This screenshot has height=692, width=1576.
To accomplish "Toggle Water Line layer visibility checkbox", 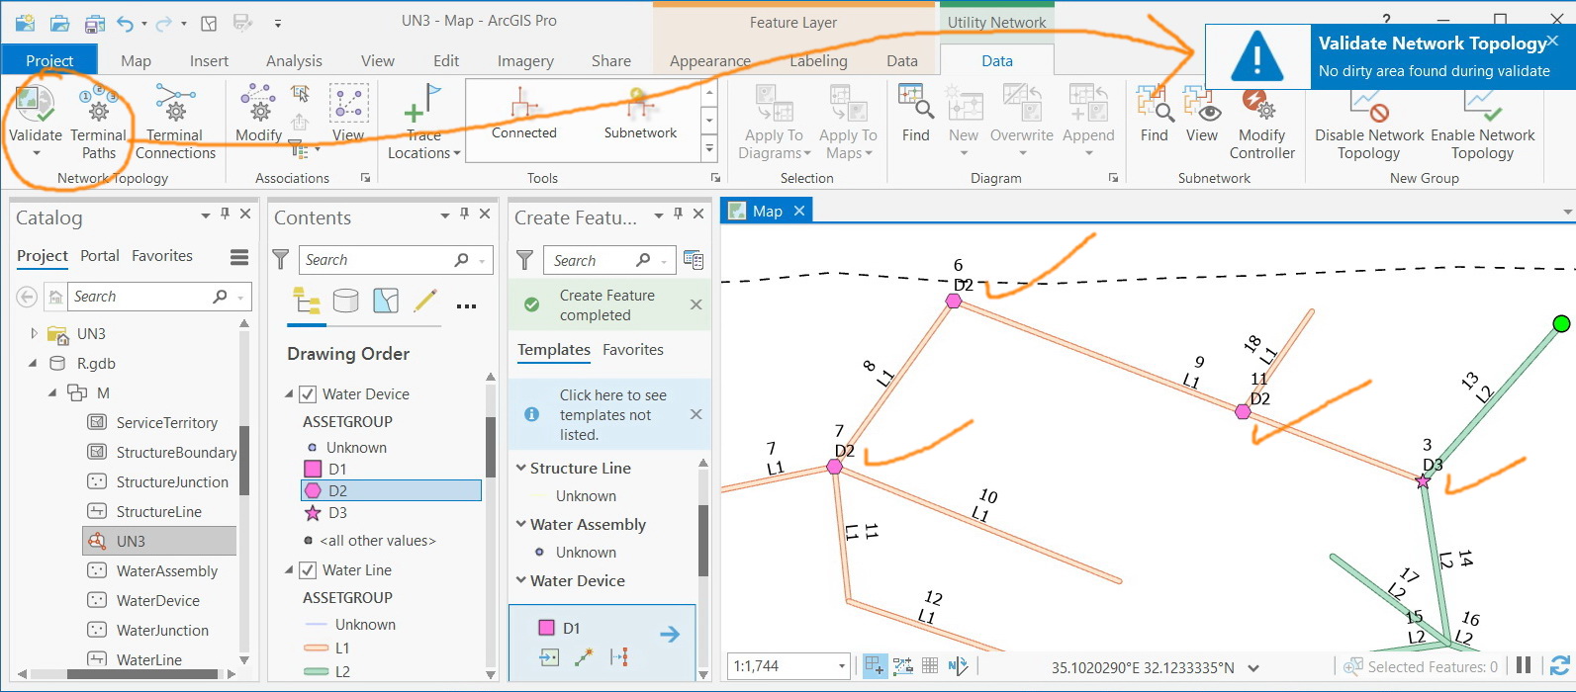I will tap(308, 569).
